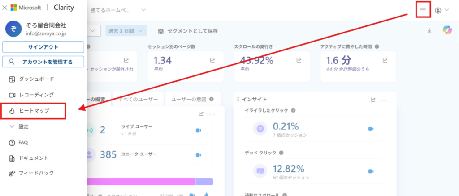
Task: Click the サインアウト button
Action: [43, 47]
